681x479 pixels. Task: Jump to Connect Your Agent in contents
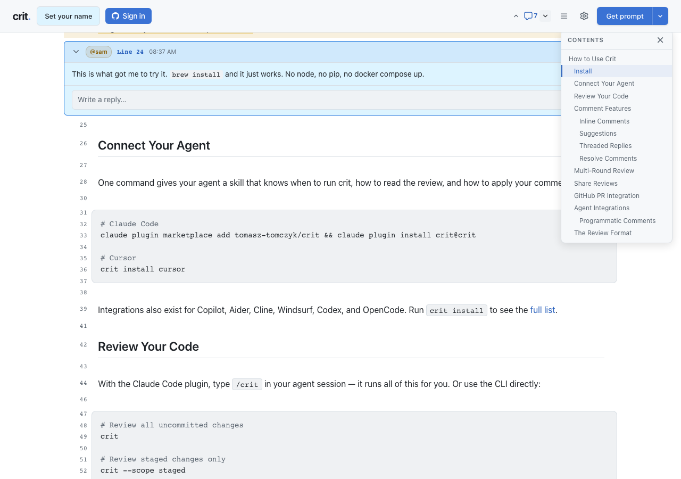point(604,84)
